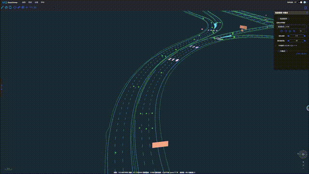Click the blue link at panel bottom

[301, 54]
